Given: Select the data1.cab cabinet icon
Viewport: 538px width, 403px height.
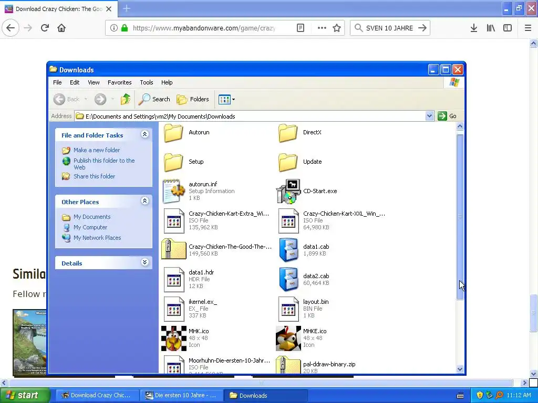Looking at the screenshot, I should (288, 250).
